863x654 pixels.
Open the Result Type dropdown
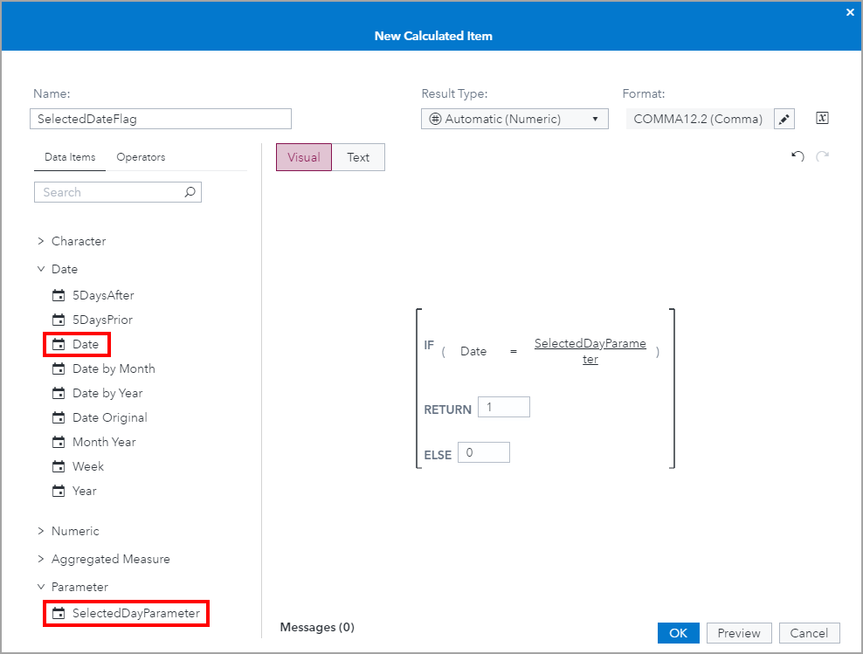514,119
